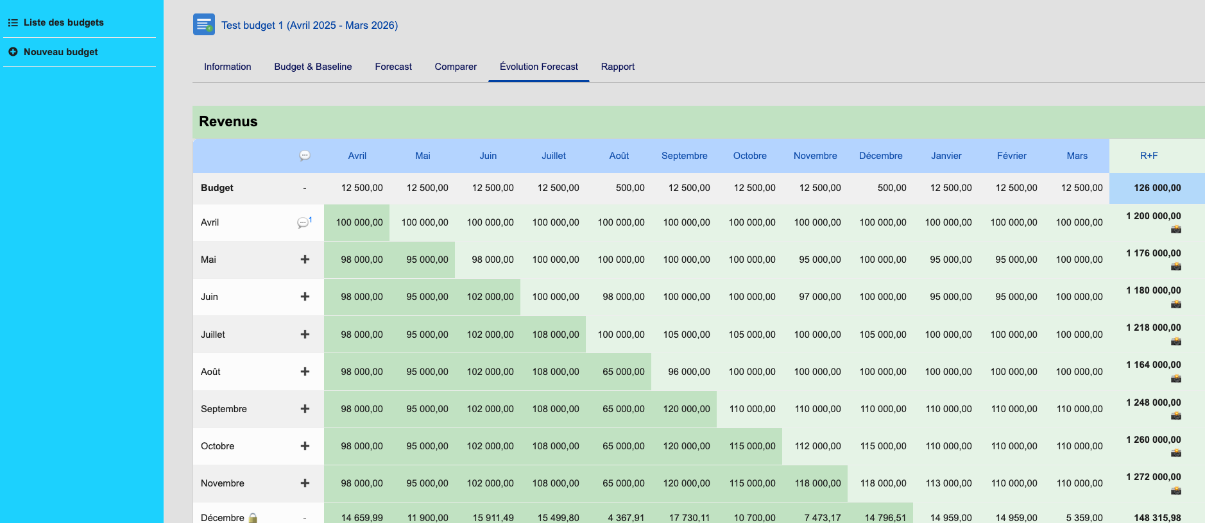Click the plus icon on the Octobre row
This screenshot has width=1205, height=523.
pyautogui.click(x=305, y=446)
